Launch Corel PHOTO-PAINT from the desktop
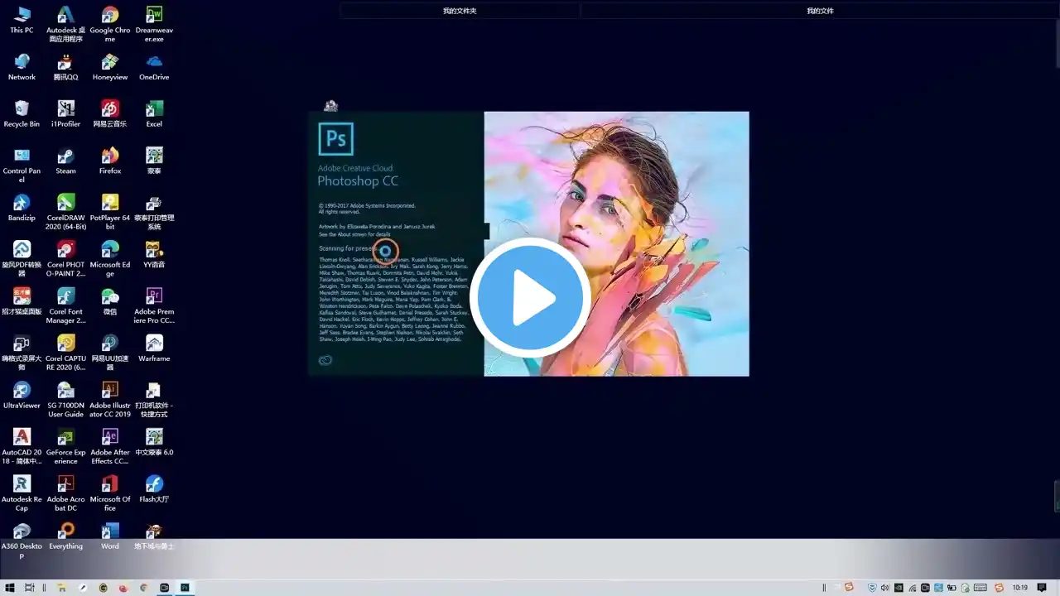 pos(65,259)
